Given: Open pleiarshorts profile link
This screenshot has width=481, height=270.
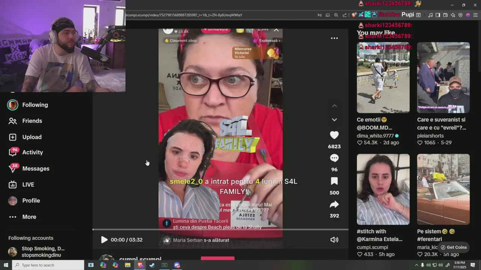Looking at the screenshot, I should (x=430, y=136).
